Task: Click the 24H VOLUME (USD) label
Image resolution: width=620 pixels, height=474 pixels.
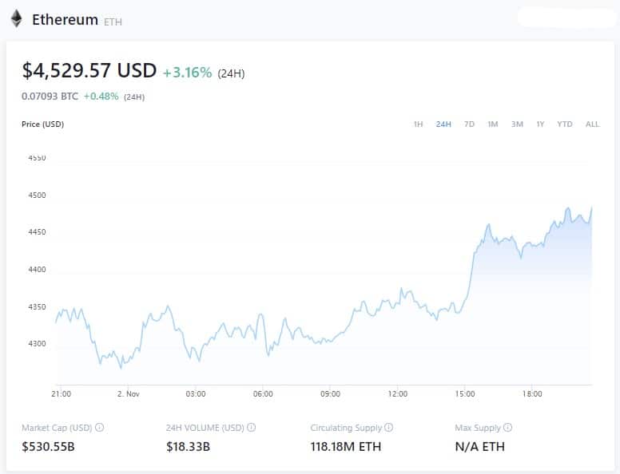Action: pos(205,428)
